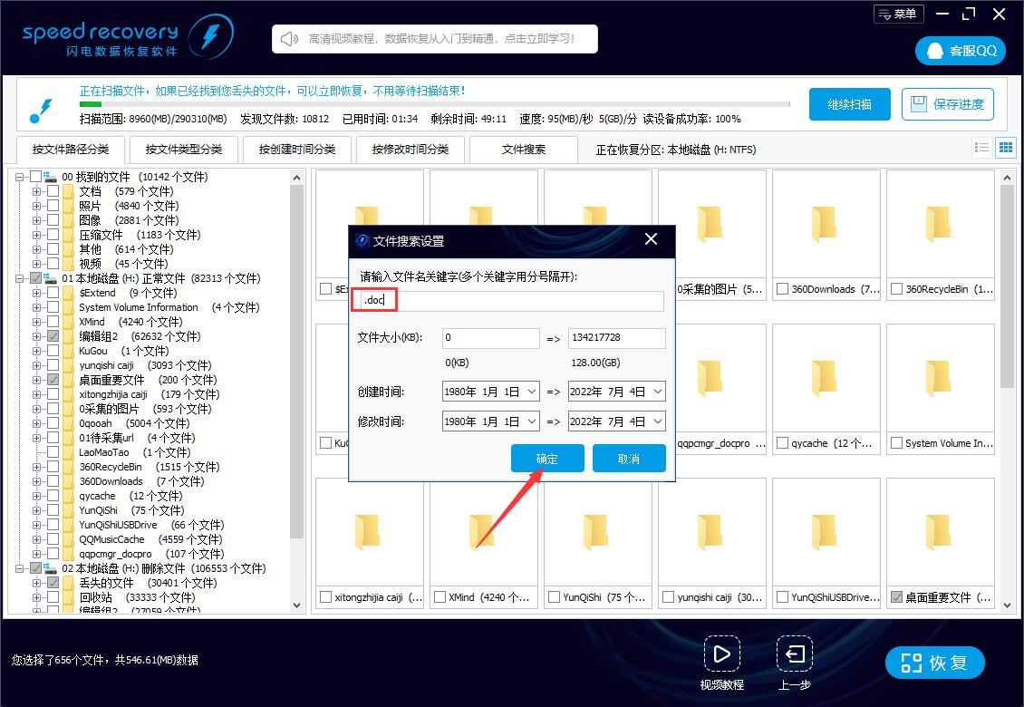
Task: Uncheck 桌面重要文件 thumbnail checkbox
Action: pos(896,597)
